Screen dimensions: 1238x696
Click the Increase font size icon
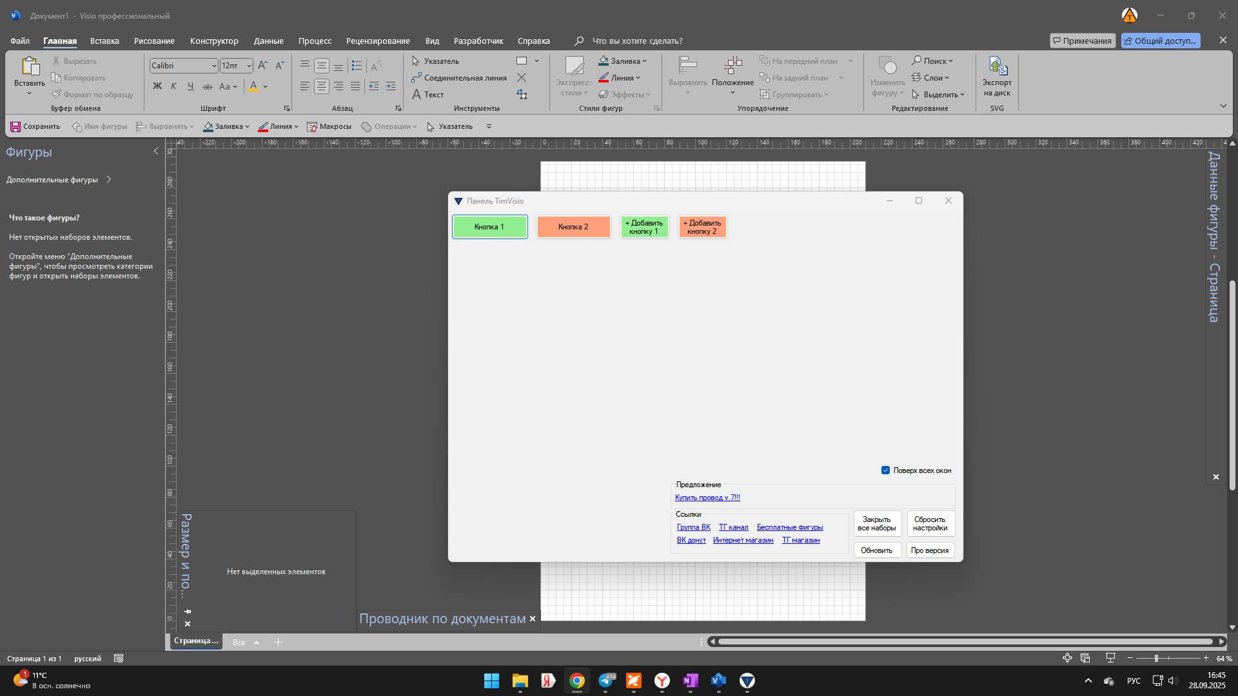[262, 66]
